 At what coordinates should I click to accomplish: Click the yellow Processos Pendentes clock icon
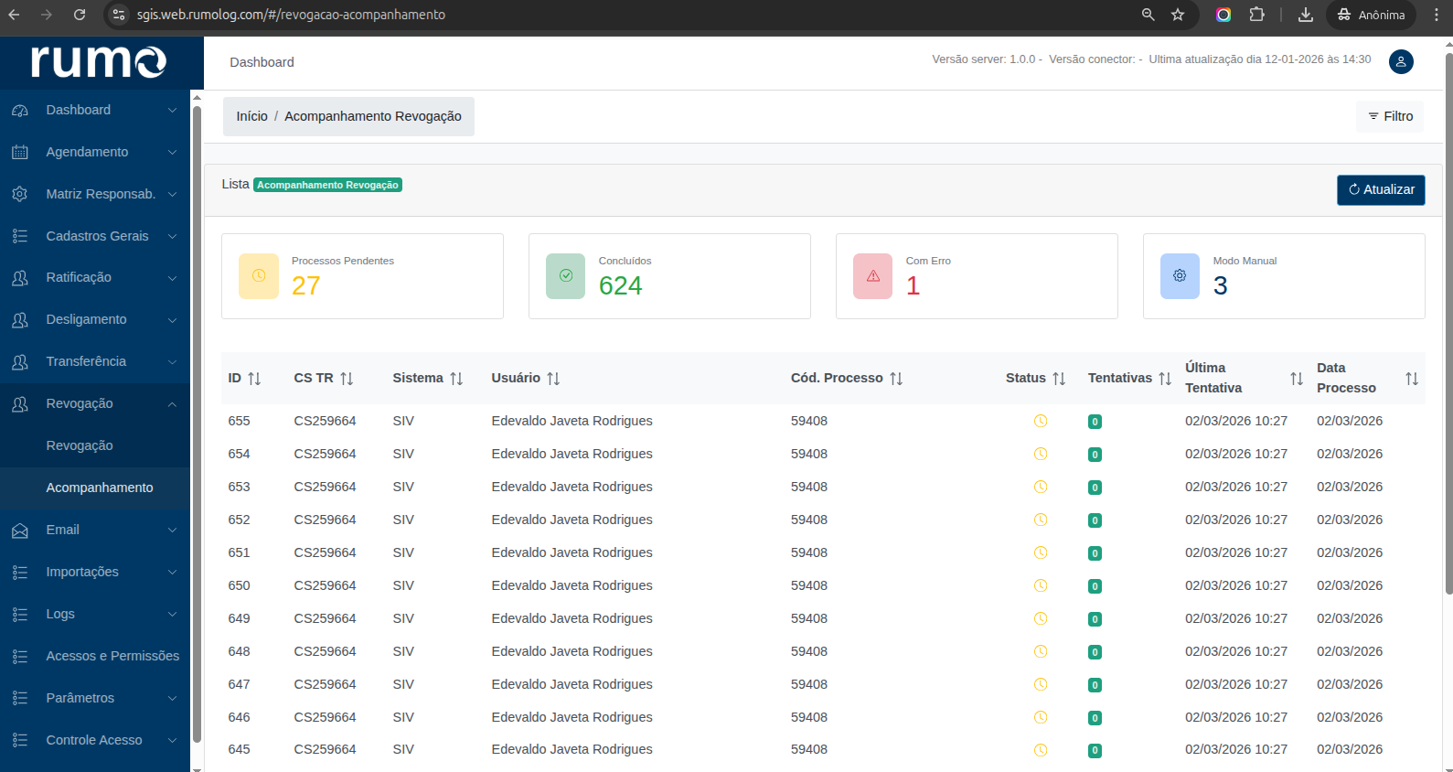[259, 276]
